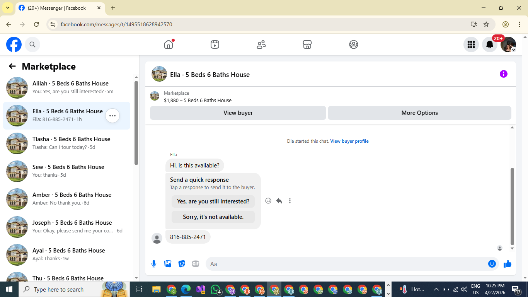Viewport: 528px width, 297px height.
Task: Close the Messenger Facebook tab
Action: [x=99, y=8]
